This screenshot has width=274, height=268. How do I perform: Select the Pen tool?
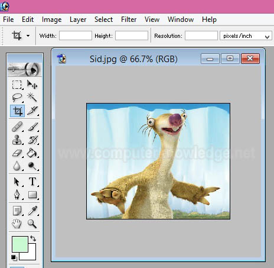coord(17,195)
